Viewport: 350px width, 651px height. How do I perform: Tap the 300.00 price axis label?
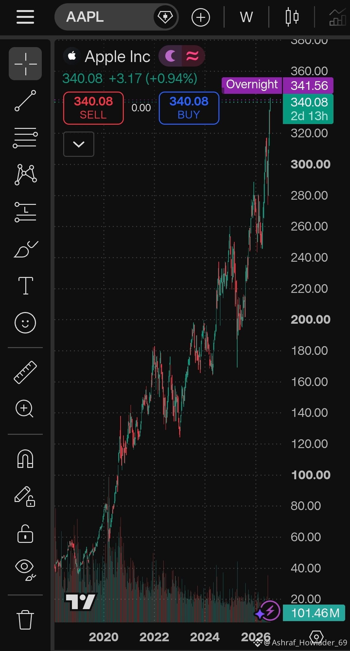310,164
